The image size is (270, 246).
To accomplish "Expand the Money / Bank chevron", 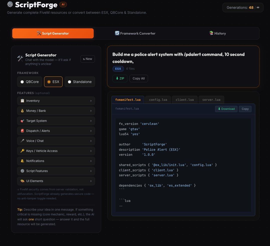I will pyautogui.click(x=91, y=111).
